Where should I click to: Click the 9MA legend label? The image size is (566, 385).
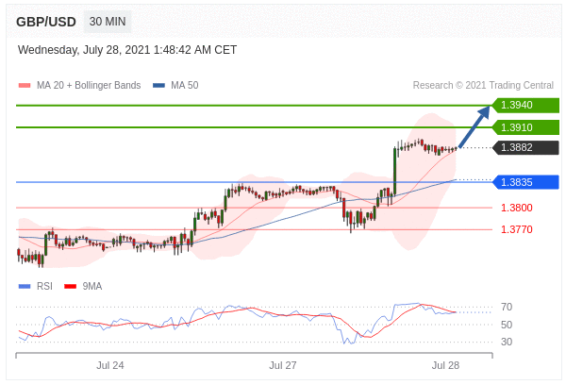[92, 287]
